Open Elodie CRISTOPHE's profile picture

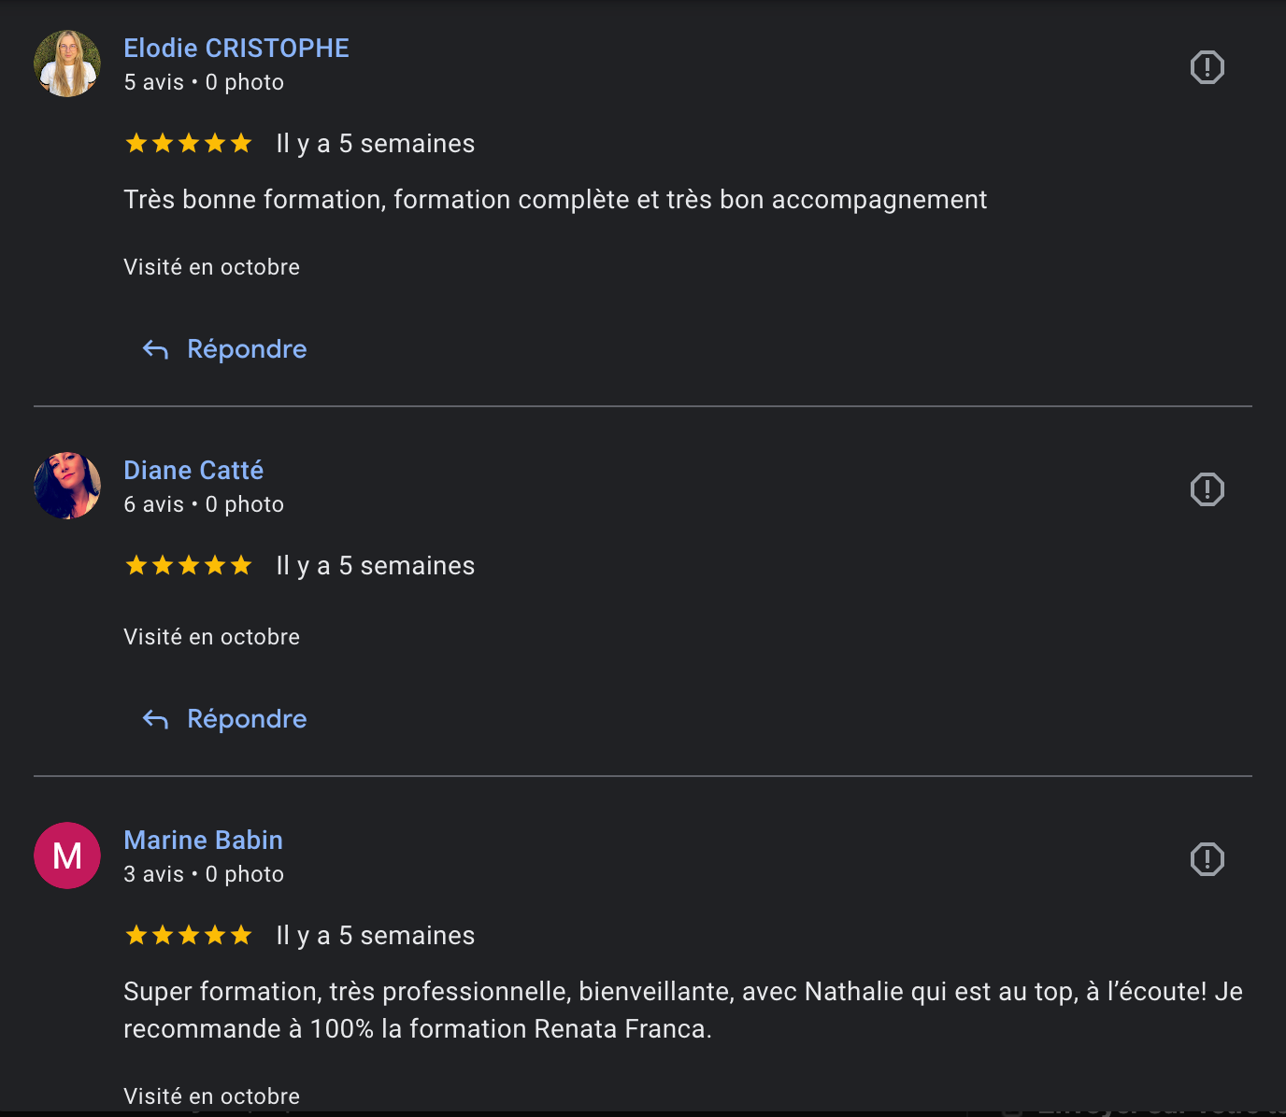pos(67,64)
